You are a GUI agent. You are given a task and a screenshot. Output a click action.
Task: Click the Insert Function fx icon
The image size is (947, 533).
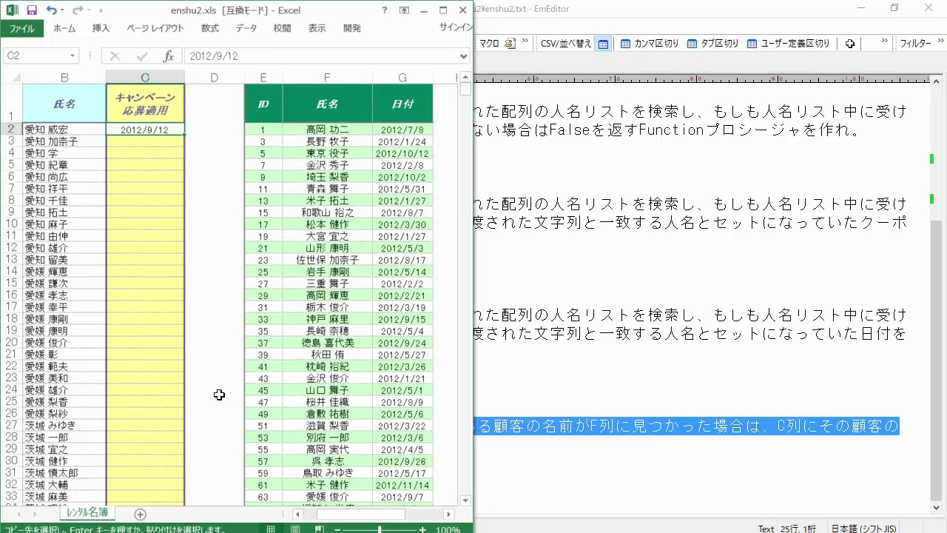pyautogui.click(x=168, y=56)
